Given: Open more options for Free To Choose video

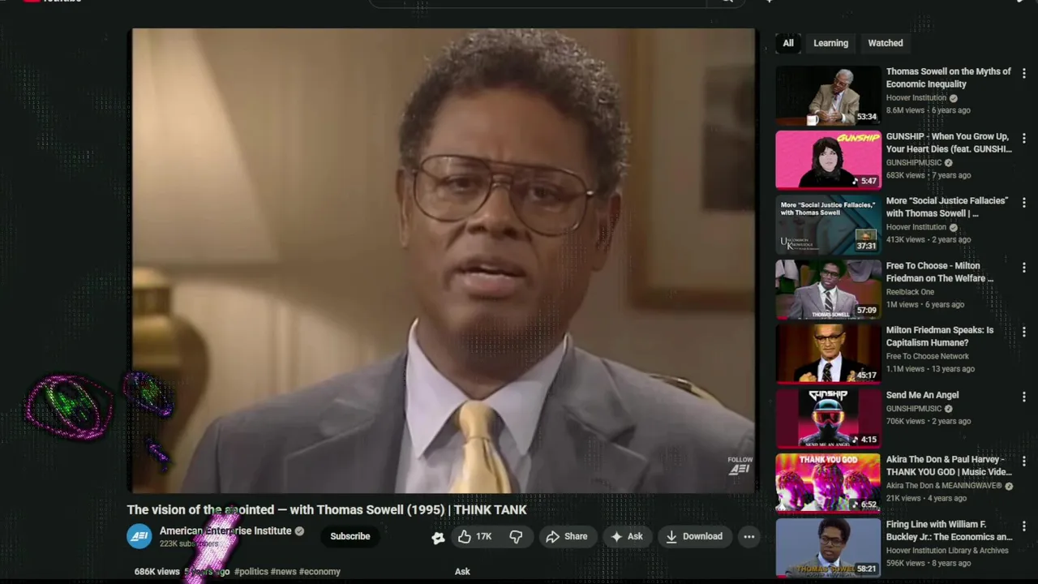Looking at the screenshot, I should tap(1023, 267).
